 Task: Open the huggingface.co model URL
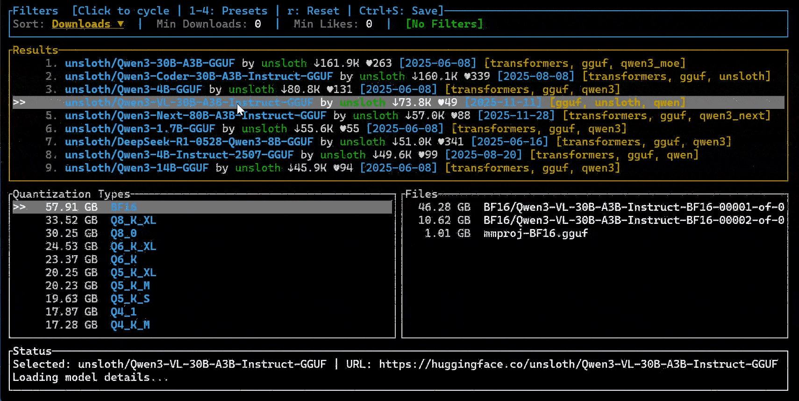coord(578,364)
